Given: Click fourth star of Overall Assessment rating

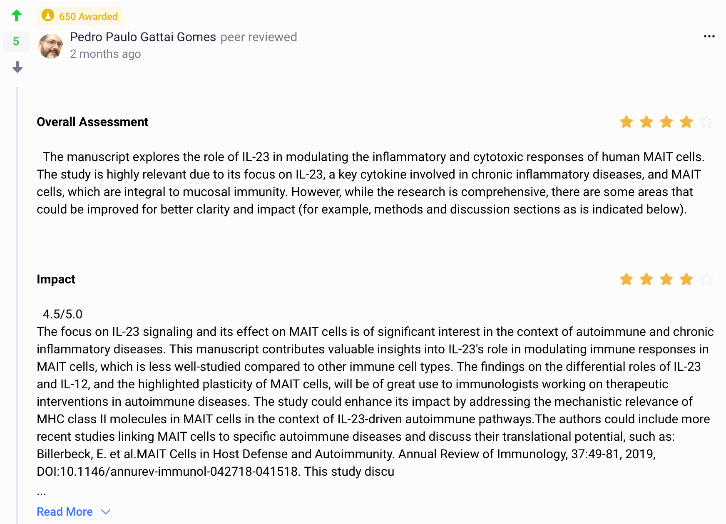Looking at the screenshot, I should 686,122.
